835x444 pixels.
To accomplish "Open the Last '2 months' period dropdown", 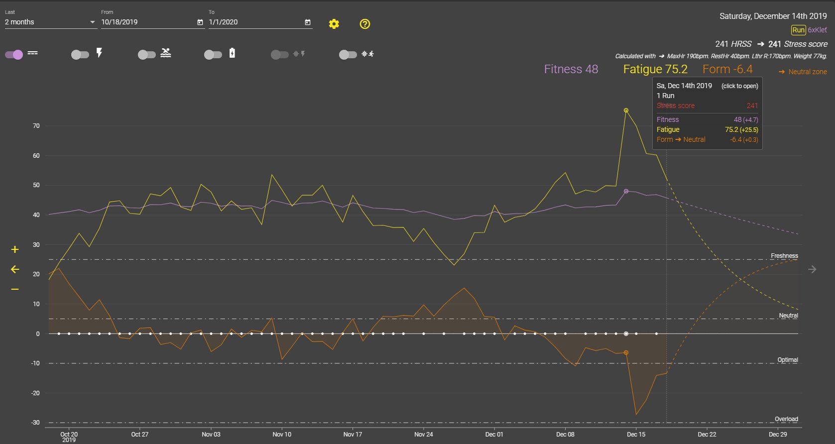I will [x=51, y=22].
